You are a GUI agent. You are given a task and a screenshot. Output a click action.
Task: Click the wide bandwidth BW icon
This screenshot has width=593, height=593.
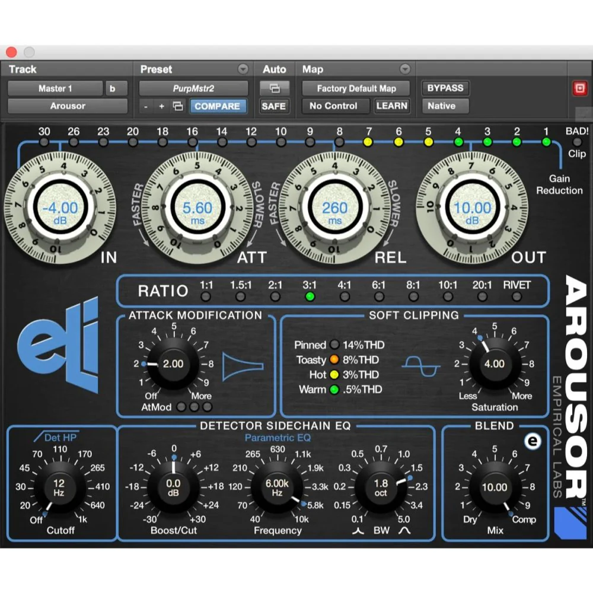[404, 531]
